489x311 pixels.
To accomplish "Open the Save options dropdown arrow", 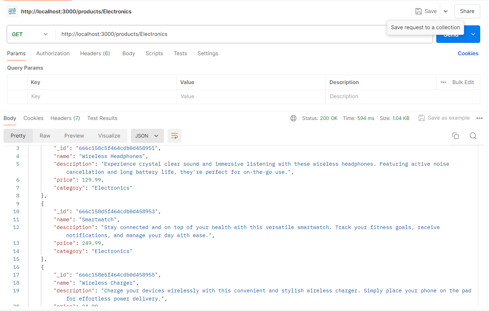I will (x=446, y=11).
